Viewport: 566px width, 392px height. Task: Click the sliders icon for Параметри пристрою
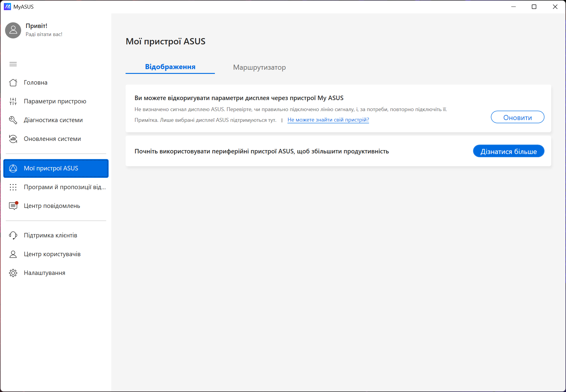pyautogui.click(x=13, y=101)
